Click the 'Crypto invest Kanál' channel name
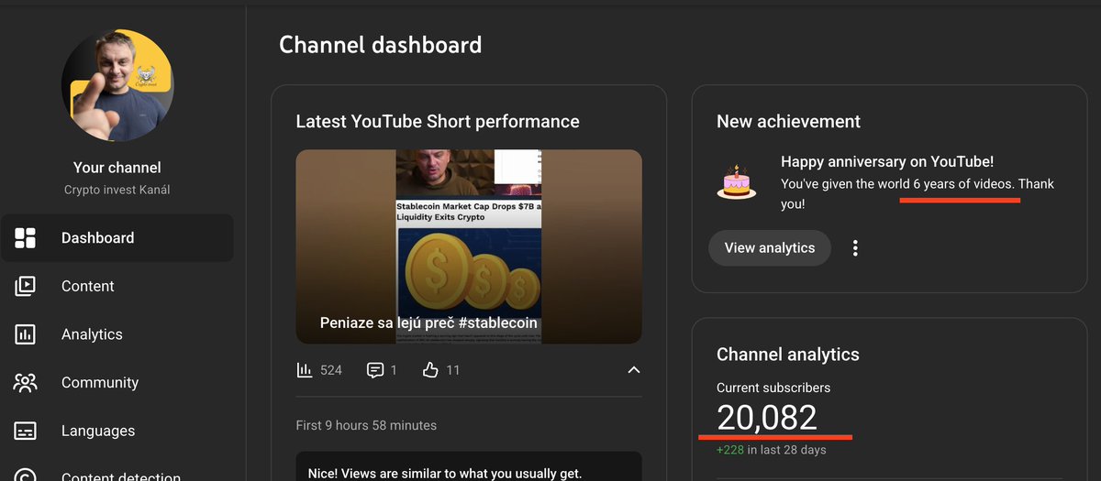1101x481 pixels. (x=117, y=190)
